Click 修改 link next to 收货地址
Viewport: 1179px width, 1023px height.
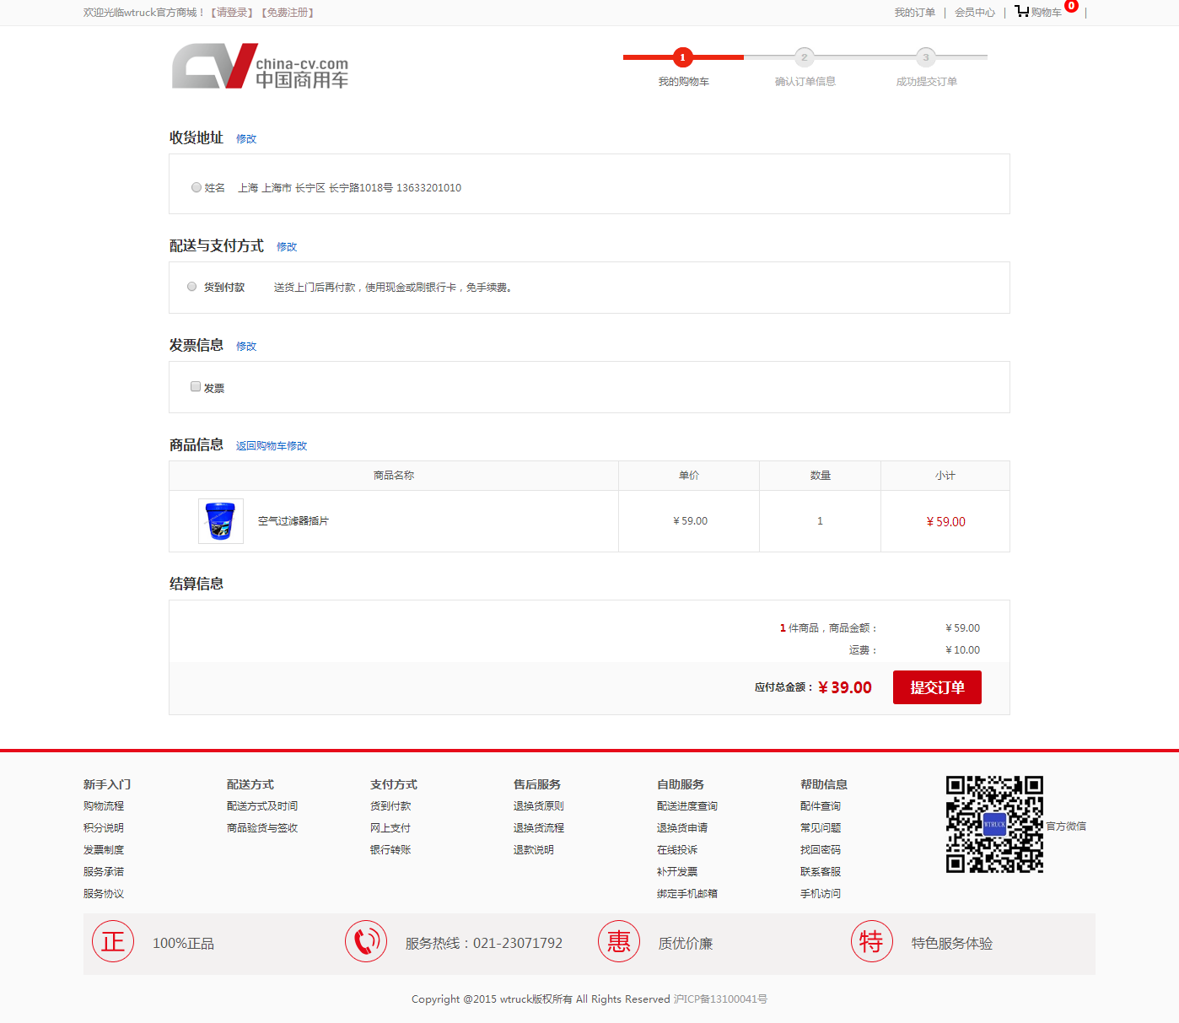click(246, 139)
